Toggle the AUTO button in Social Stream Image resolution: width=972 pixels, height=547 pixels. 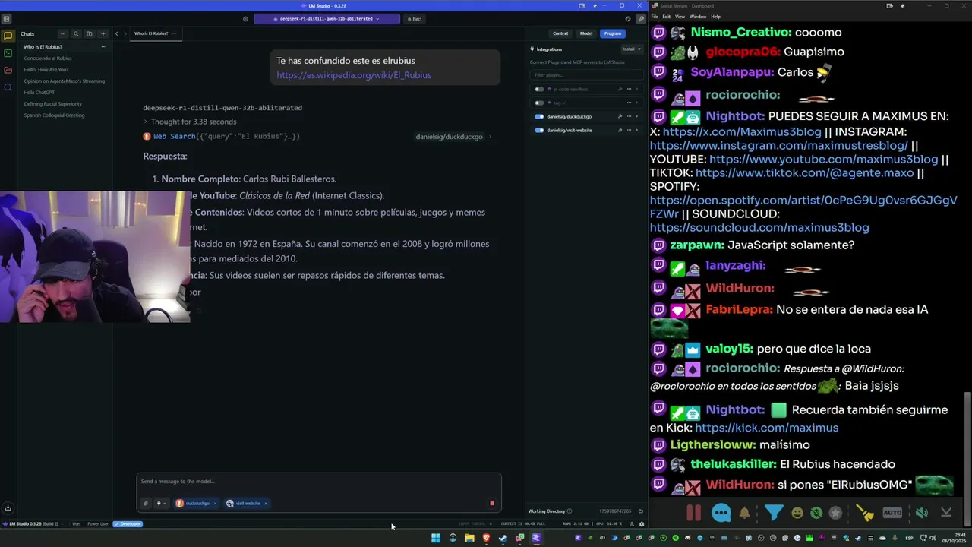pyautogui.click(x=892, y=513)
